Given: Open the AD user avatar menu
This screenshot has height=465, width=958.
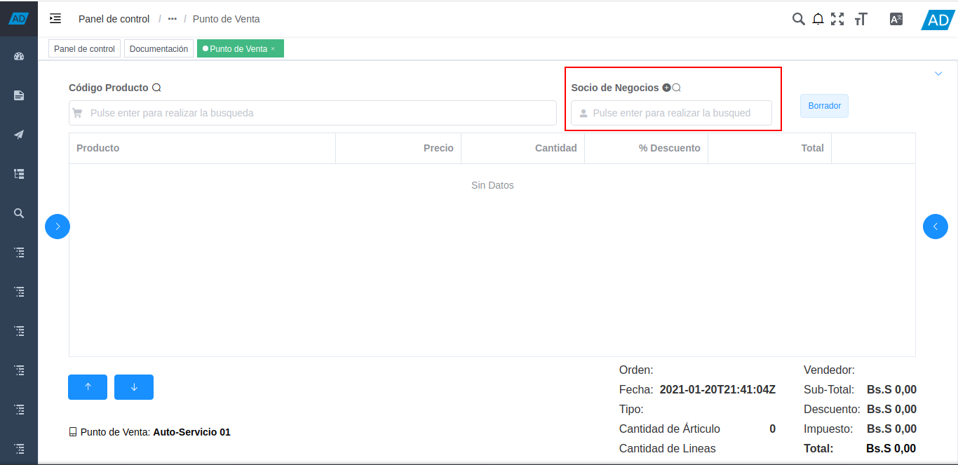Looking at the screenshot, I should (938, 20).
